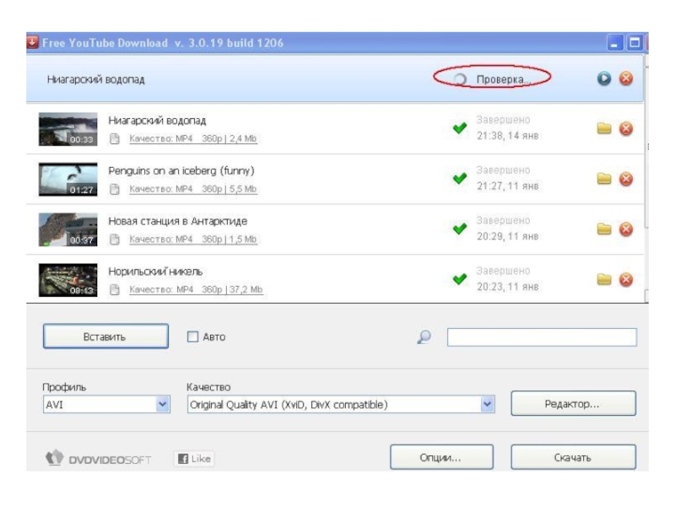Enable the Авто checkbox
The image size is (675, 506).
click(x=192, y=336)
